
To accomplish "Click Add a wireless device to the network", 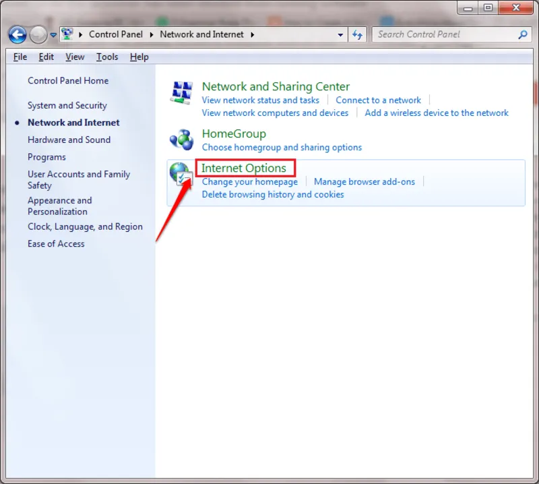I will tap(437, 113).
